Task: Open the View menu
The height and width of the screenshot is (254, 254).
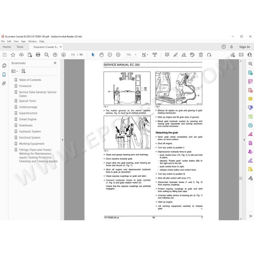Action: point(16,41)
